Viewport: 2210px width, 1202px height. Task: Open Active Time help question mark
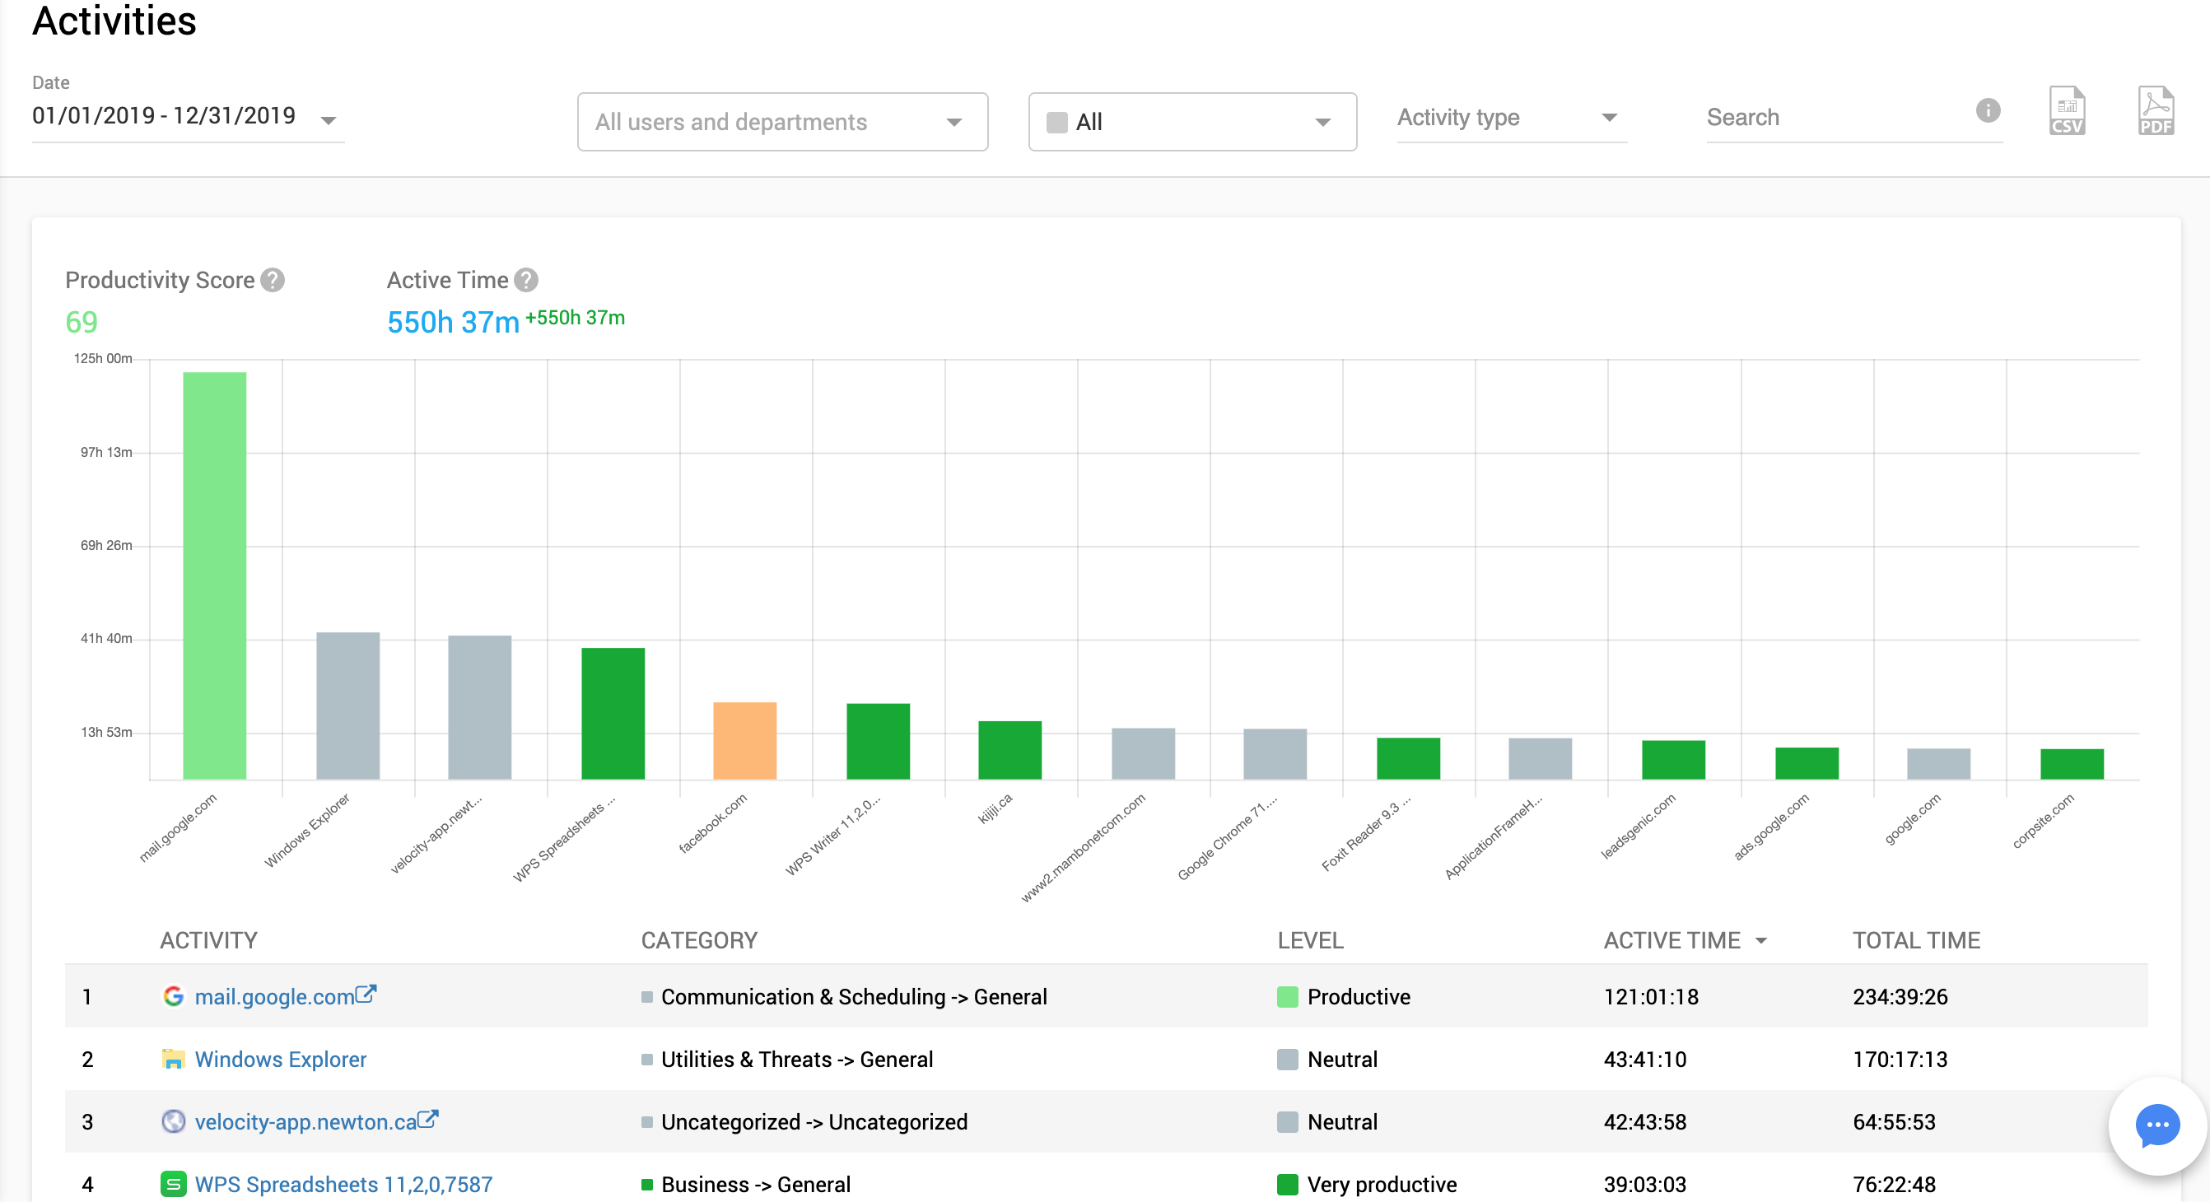[x=526, y=281]
